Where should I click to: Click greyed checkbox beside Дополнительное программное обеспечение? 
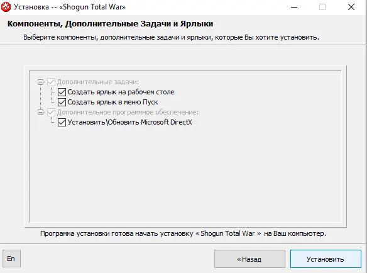(52, 112)
